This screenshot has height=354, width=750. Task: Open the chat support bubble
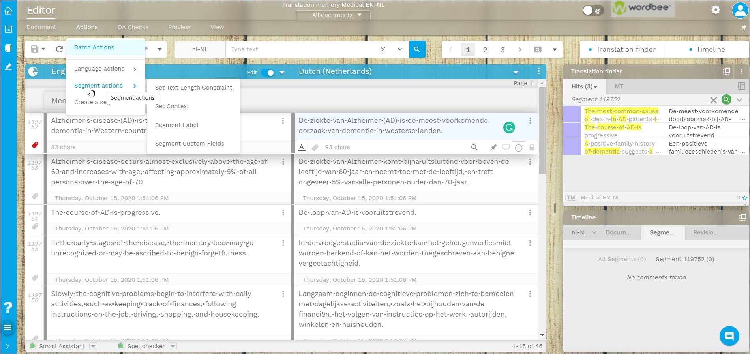pyautogui.click(x=729, y=336)
